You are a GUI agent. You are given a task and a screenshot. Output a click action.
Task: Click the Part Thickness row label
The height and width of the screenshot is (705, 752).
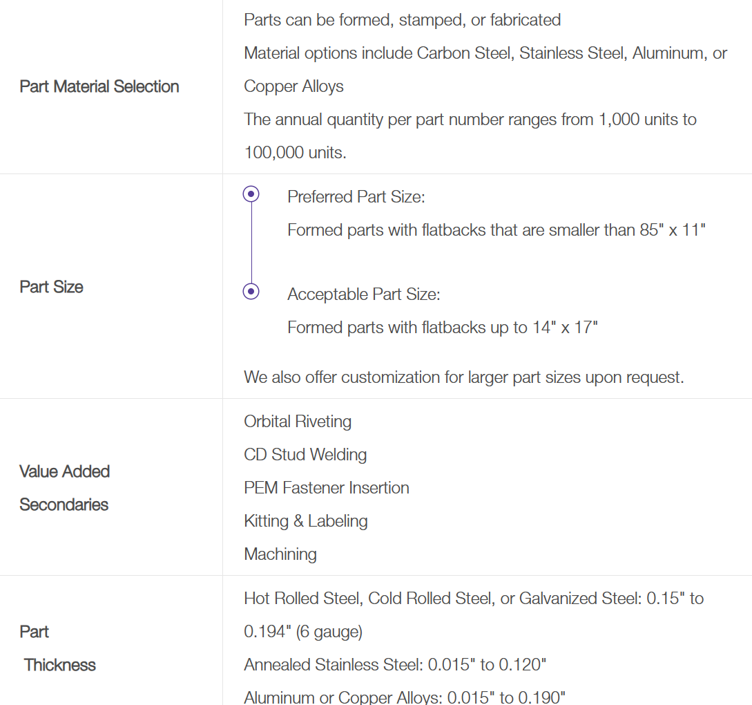click(x=58, y=648)
